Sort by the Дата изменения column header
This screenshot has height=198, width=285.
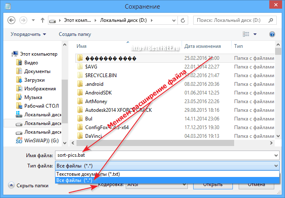tap(203, 46)
